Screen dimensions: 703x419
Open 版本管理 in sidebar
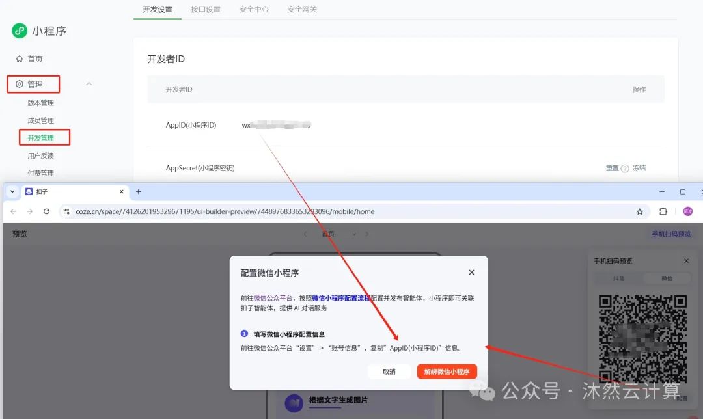pos(40,103)
